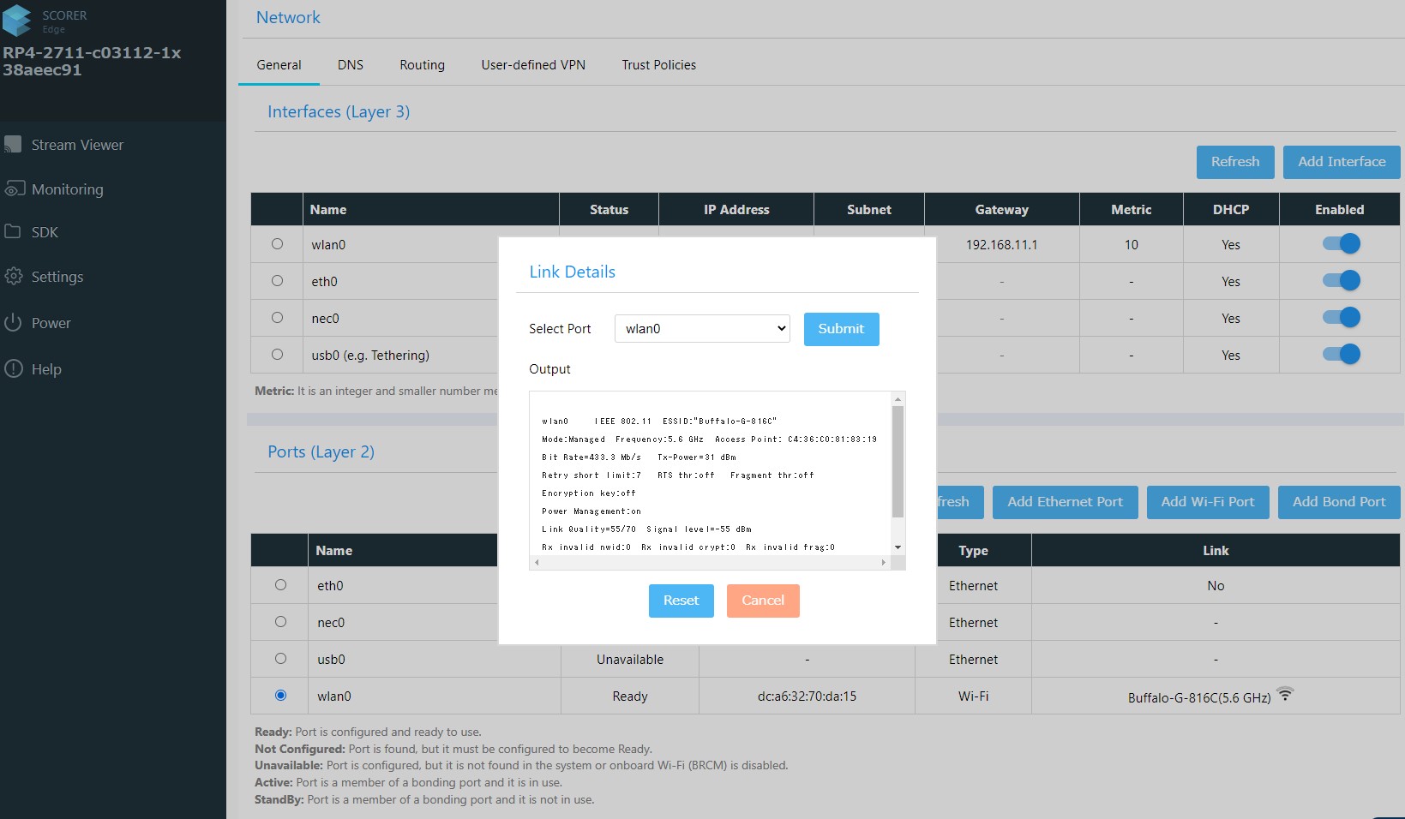Click the Settings gear icon
Viewport: 1405px width, 819px height.
pos(13,277)
